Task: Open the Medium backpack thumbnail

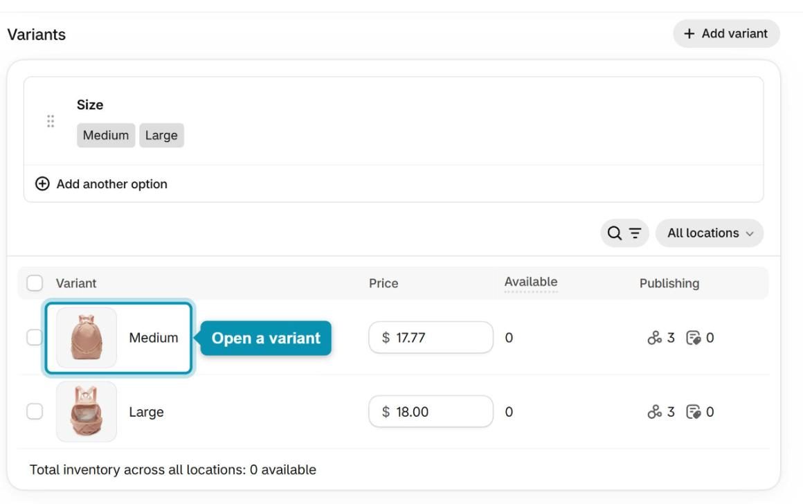Action: click(x=87, y=338)
